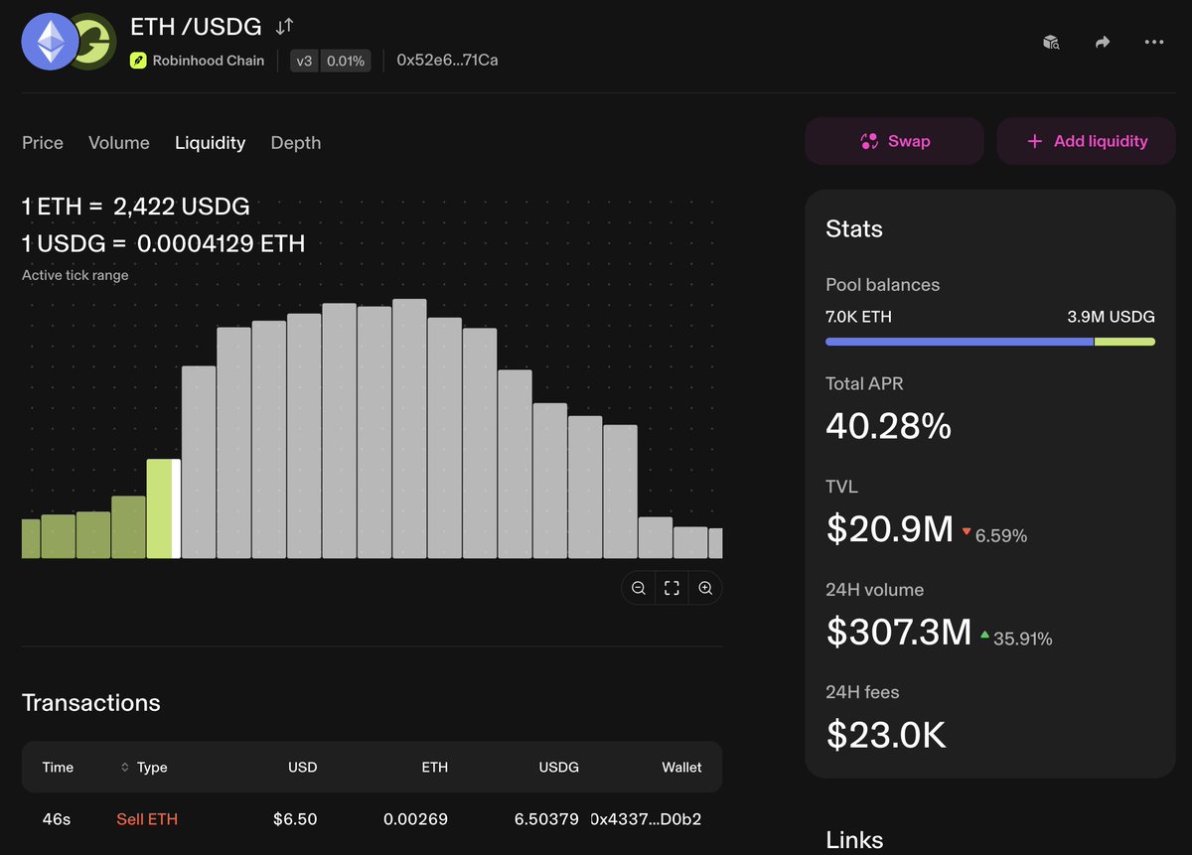1192x855 pixels.
Task: Click the Sell ETH transaction type
Action: (x=147, y=819)
